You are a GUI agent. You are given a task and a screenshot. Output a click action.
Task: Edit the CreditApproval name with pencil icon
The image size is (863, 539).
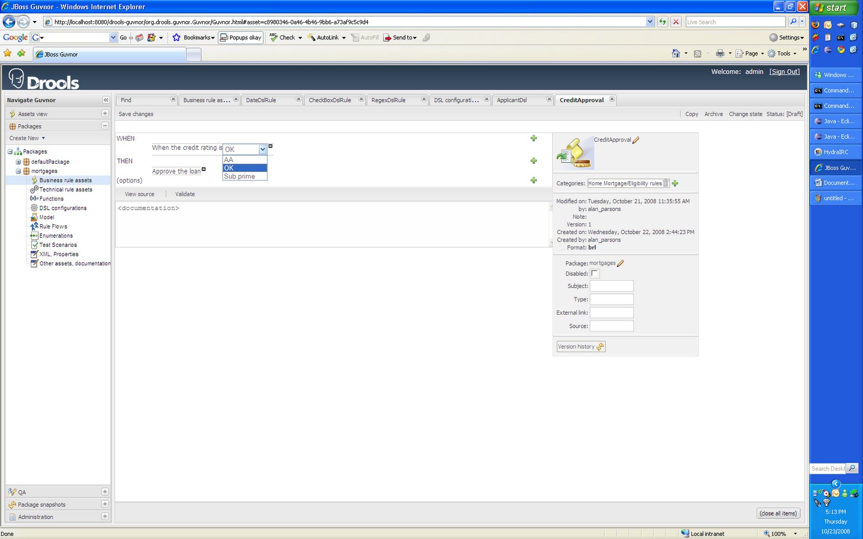click(x=636, y=140)
